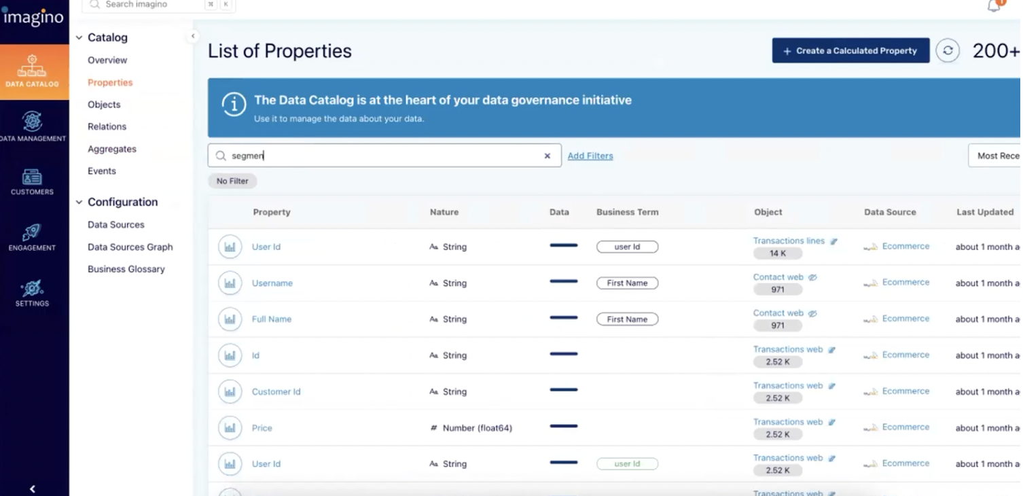Collapse the Configuration tree section
This screenshot has width=1023, height=496.
tap(79, 202)
